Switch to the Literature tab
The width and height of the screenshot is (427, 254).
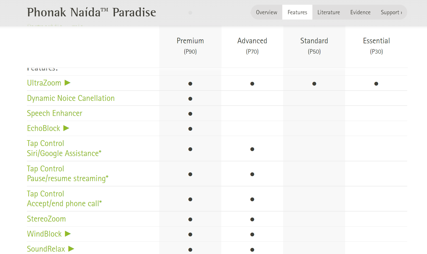pos(329,12)
